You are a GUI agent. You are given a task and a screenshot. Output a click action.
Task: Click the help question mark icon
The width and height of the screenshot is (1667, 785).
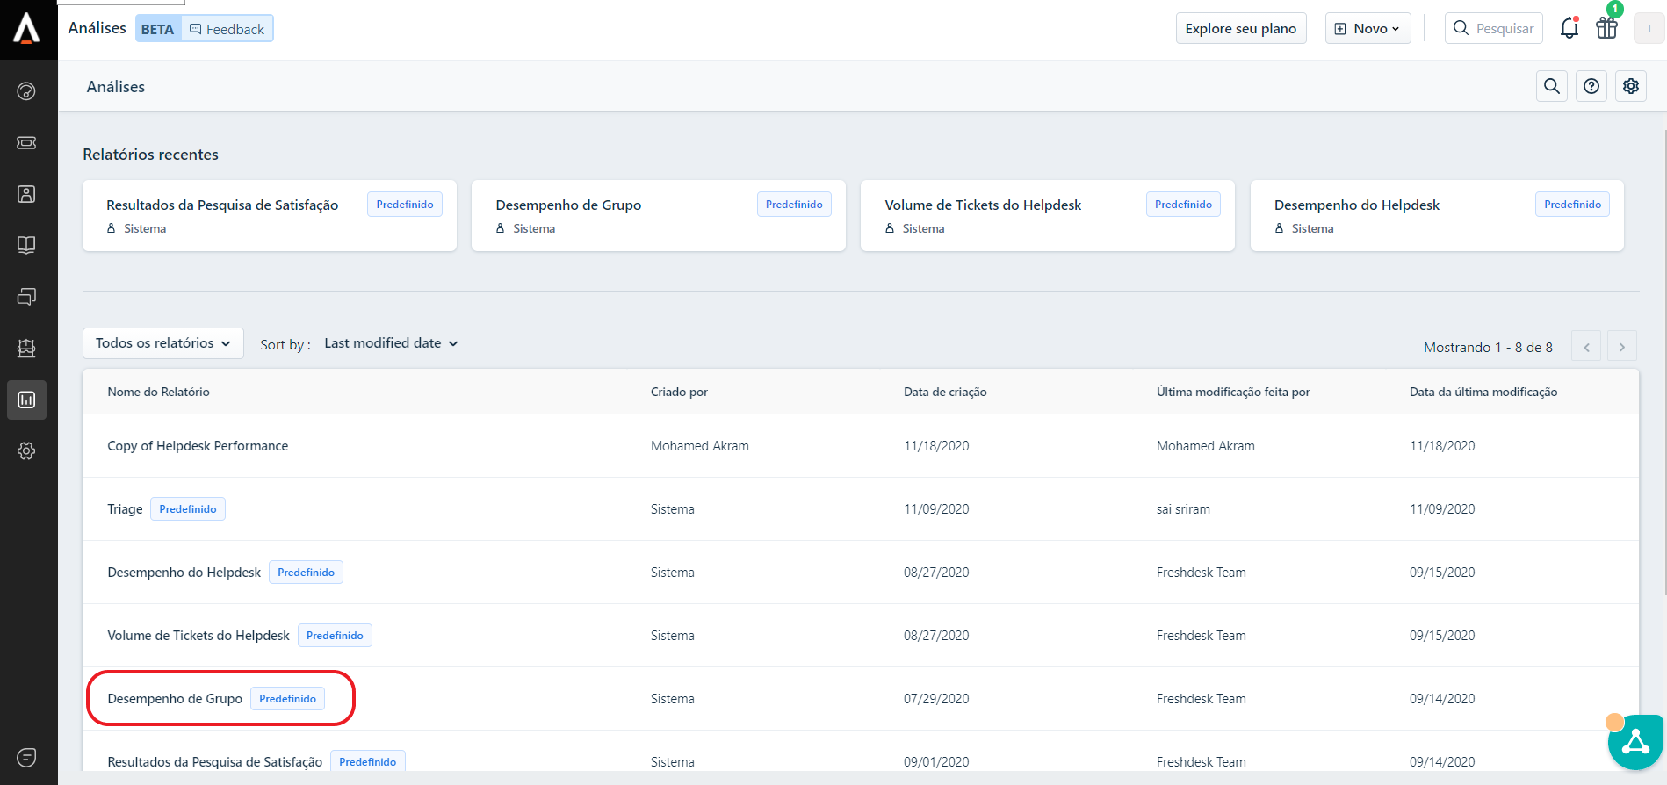coord(1591,86)
